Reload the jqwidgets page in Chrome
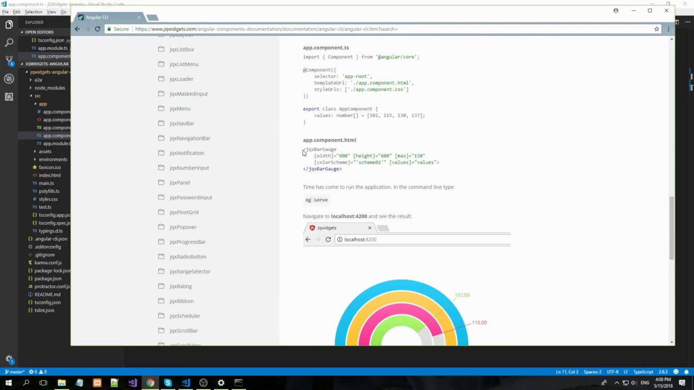The height and width of the screenshot is (390, 694). pyautogui.click(x=98, y=29)
